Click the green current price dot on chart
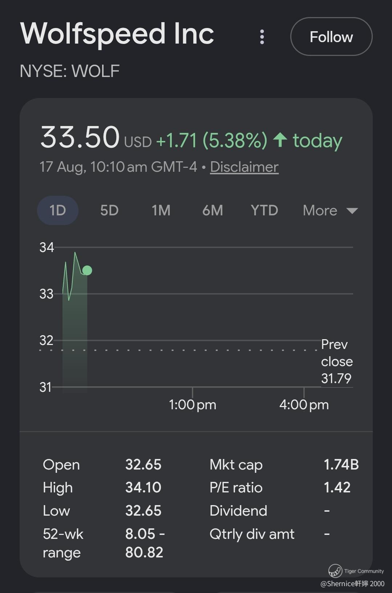The height and width of the screenshot is (593, 392). (x=87, y=271)
